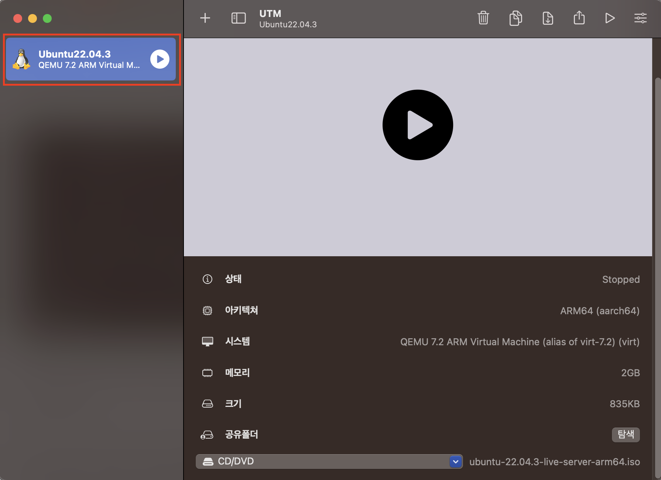The width and height of the screenshot is (661, 480).
Task: Click the info icon next to 상태
Action: click(x=208, y=279)
